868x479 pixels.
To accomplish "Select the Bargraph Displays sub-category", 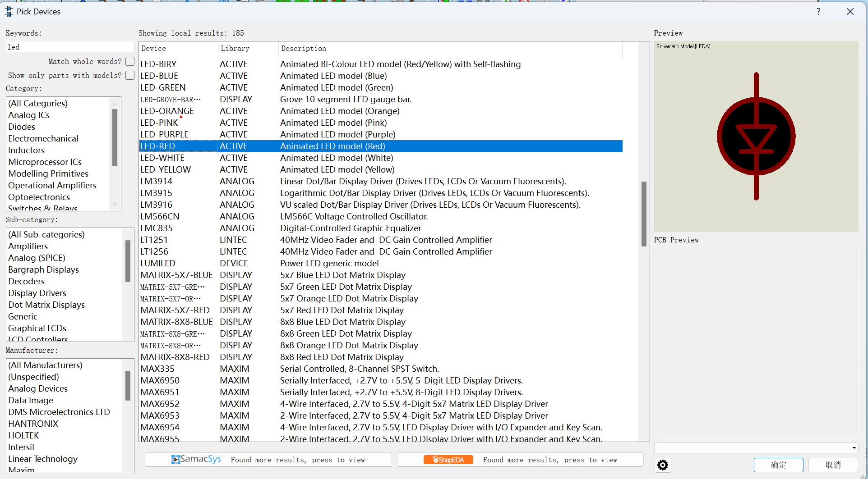I will pyautogui.click(x=43, y=269).
